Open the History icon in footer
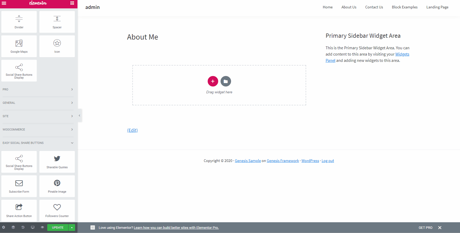Image resolution: width=460 pixels, height=233 pixels. [23, 227]
